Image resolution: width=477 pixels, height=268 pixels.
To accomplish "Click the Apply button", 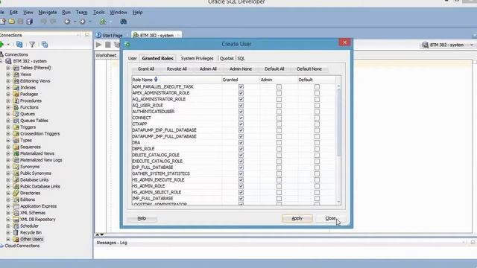I will (297, 218).
